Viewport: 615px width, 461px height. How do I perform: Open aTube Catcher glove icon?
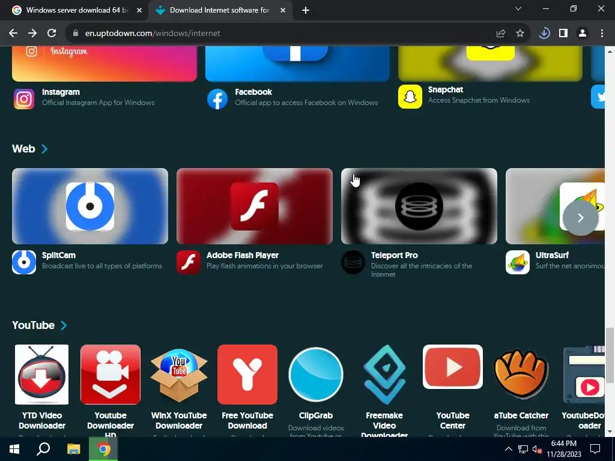click(521, 375)
